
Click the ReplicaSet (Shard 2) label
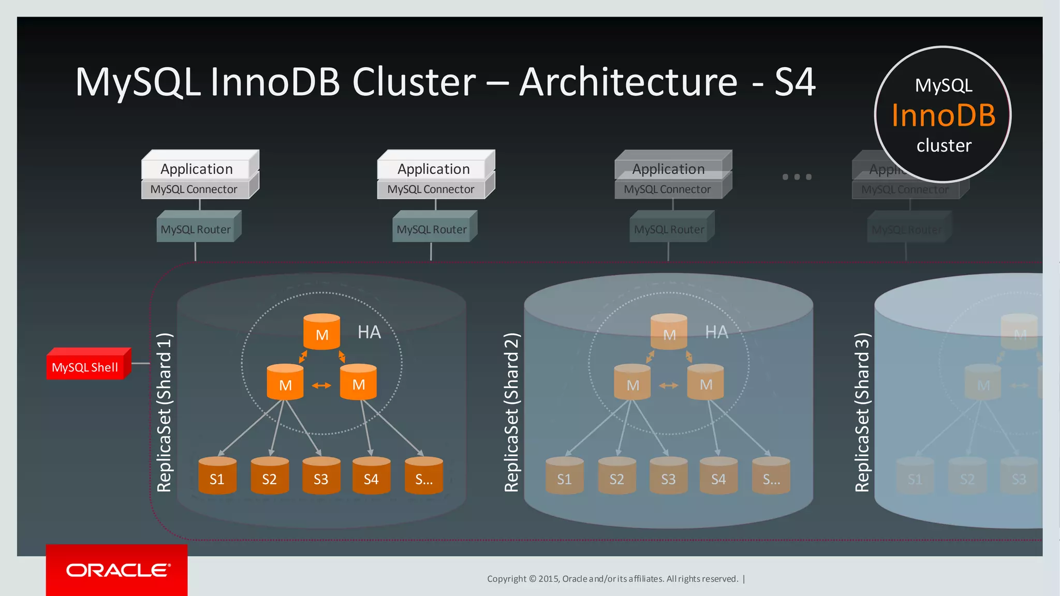511,412
